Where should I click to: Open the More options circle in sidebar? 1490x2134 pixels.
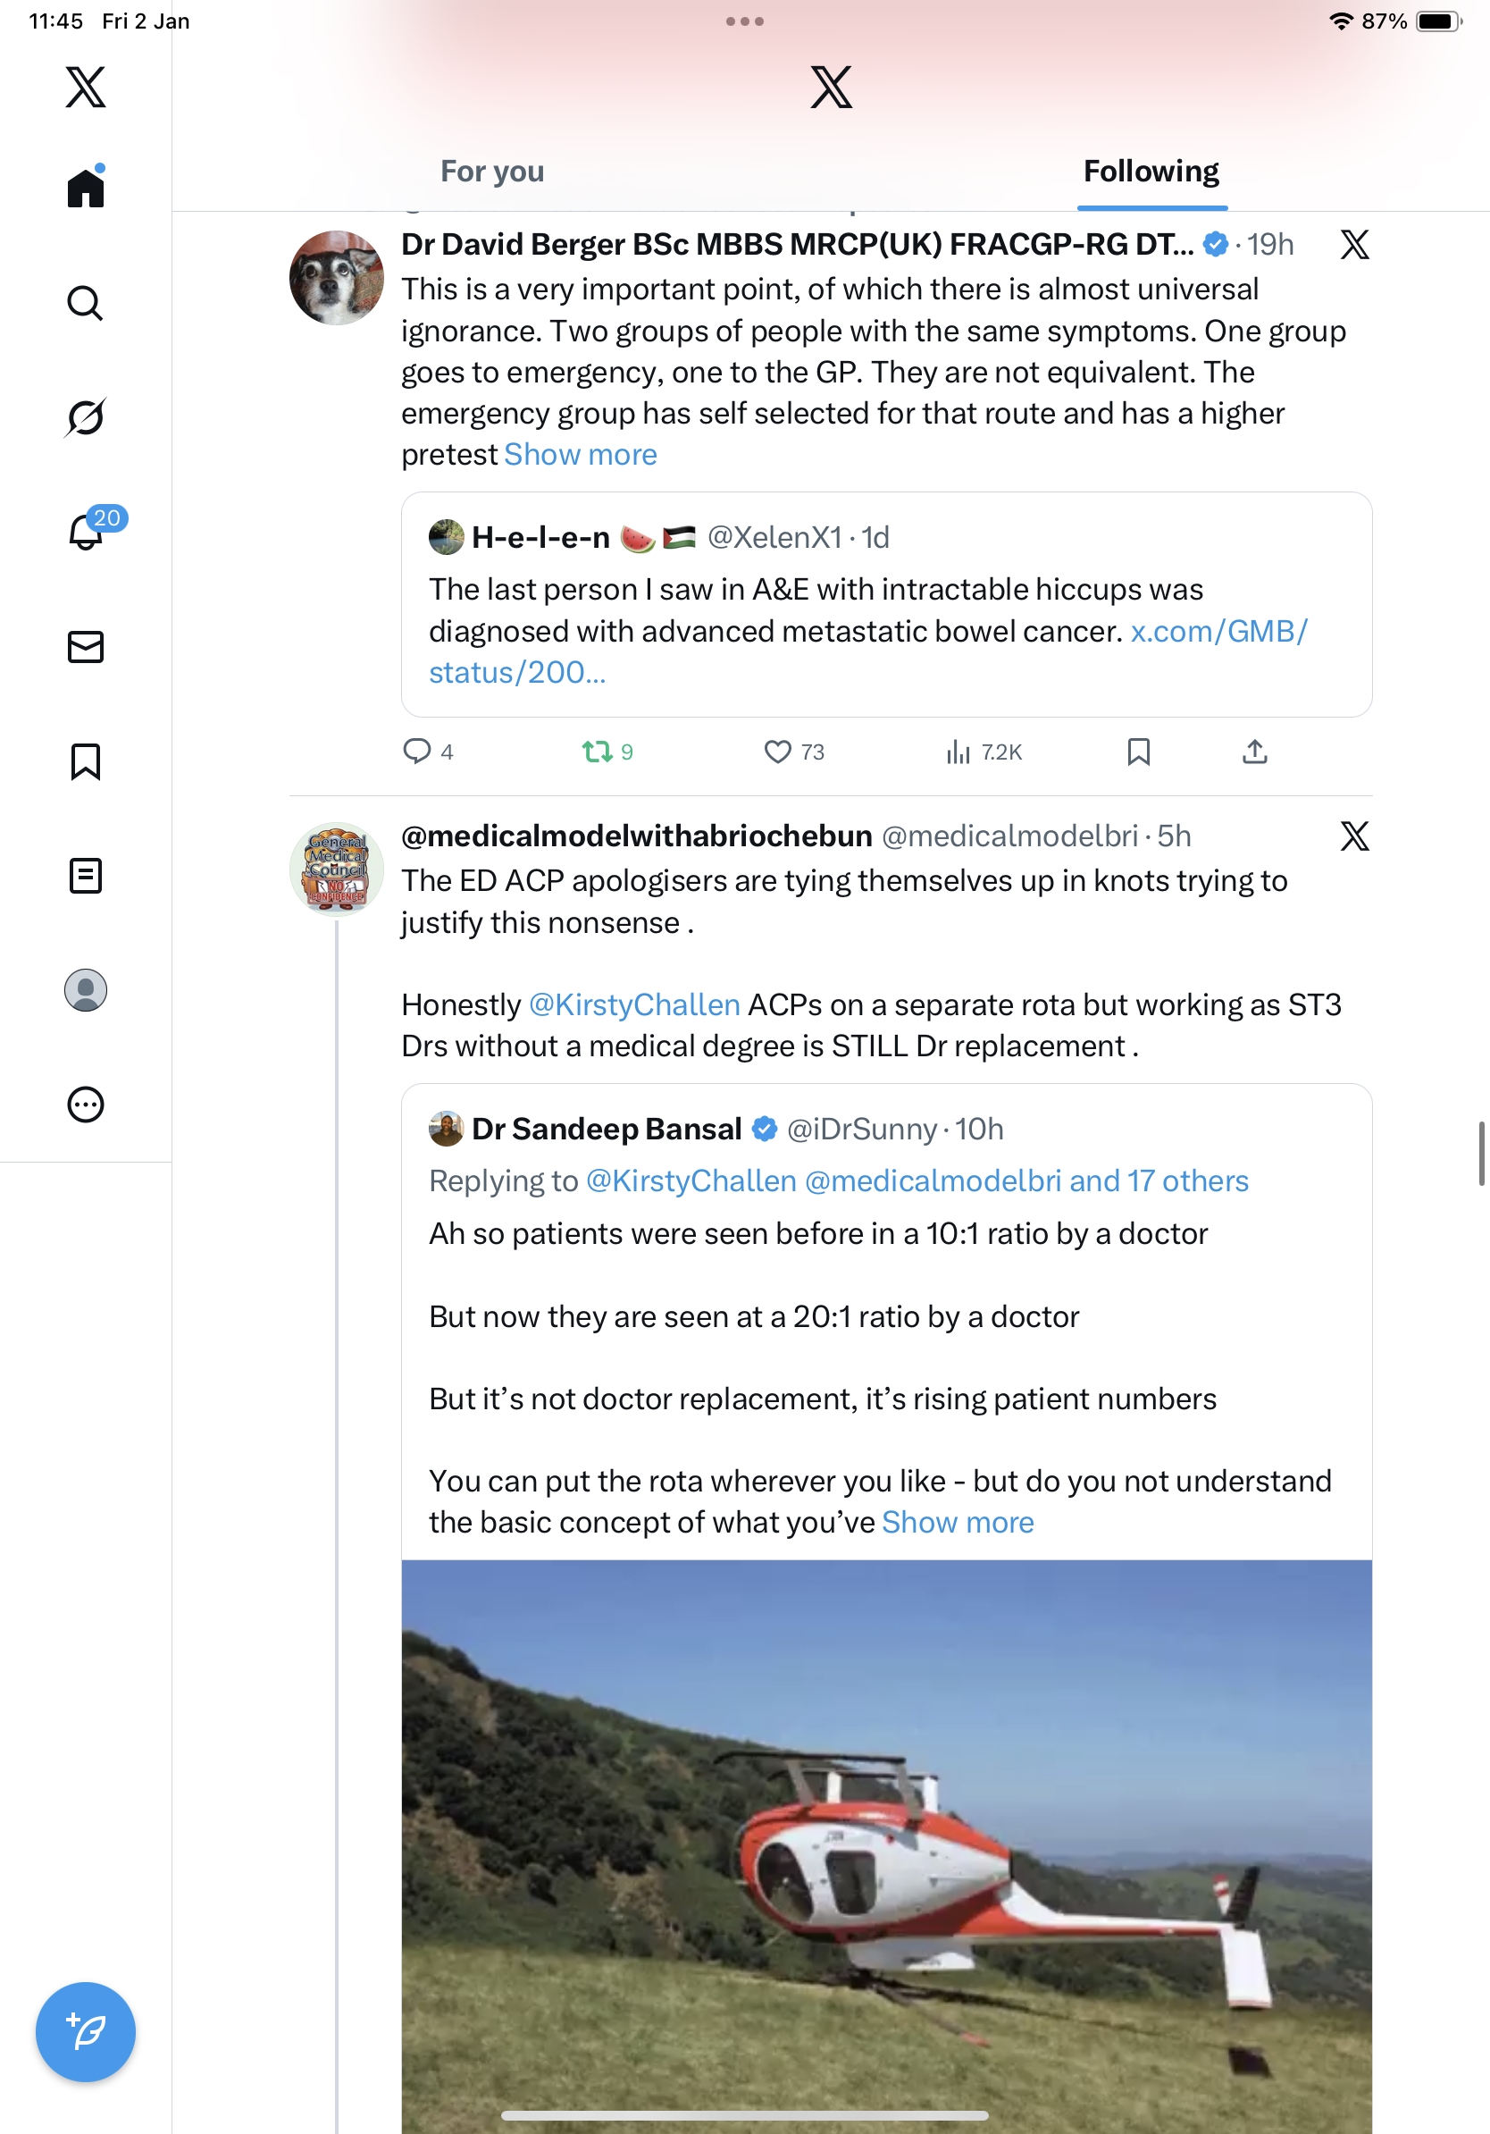86,1105
